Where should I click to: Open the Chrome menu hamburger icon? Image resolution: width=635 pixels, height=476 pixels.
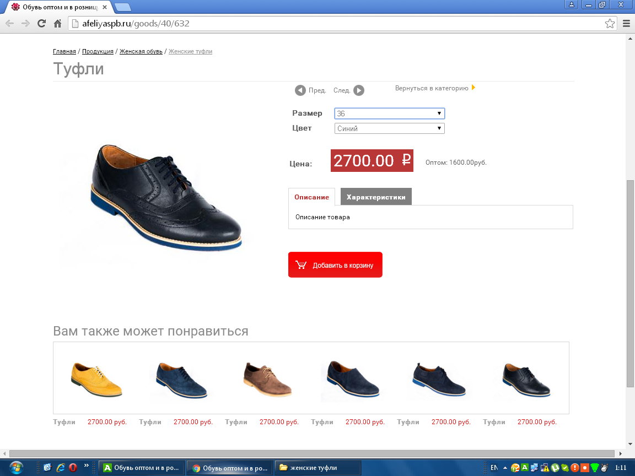626,23
